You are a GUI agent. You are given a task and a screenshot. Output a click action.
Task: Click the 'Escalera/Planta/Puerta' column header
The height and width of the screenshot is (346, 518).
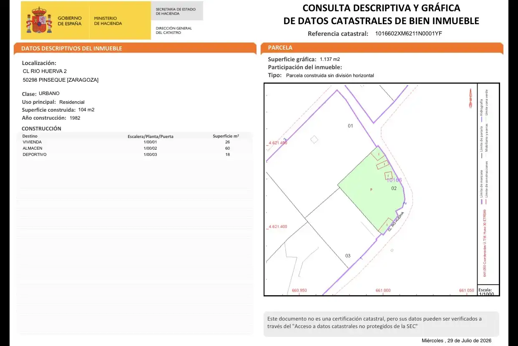(150, 136)
